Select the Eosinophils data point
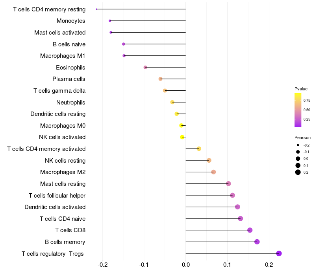The image size is (315, 275). [145, 67]
